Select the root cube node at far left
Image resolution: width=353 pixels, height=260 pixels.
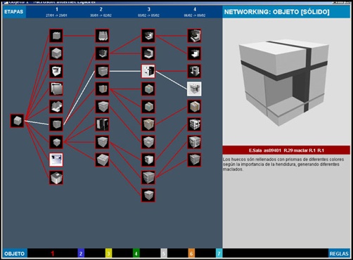pyautogui.click(x=17, y=121)
